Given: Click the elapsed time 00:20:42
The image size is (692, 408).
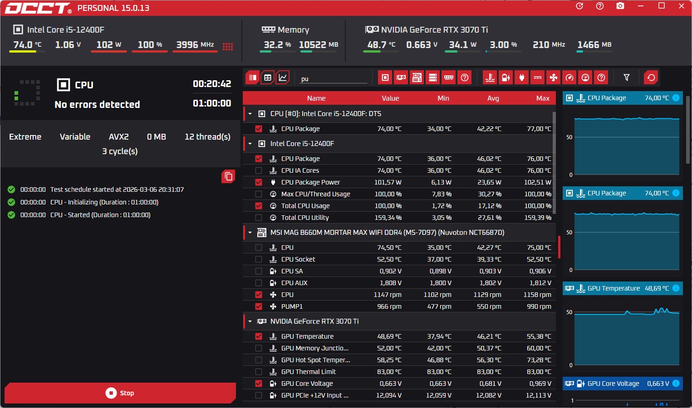Looking at the screenshot, I should point(212,84).
